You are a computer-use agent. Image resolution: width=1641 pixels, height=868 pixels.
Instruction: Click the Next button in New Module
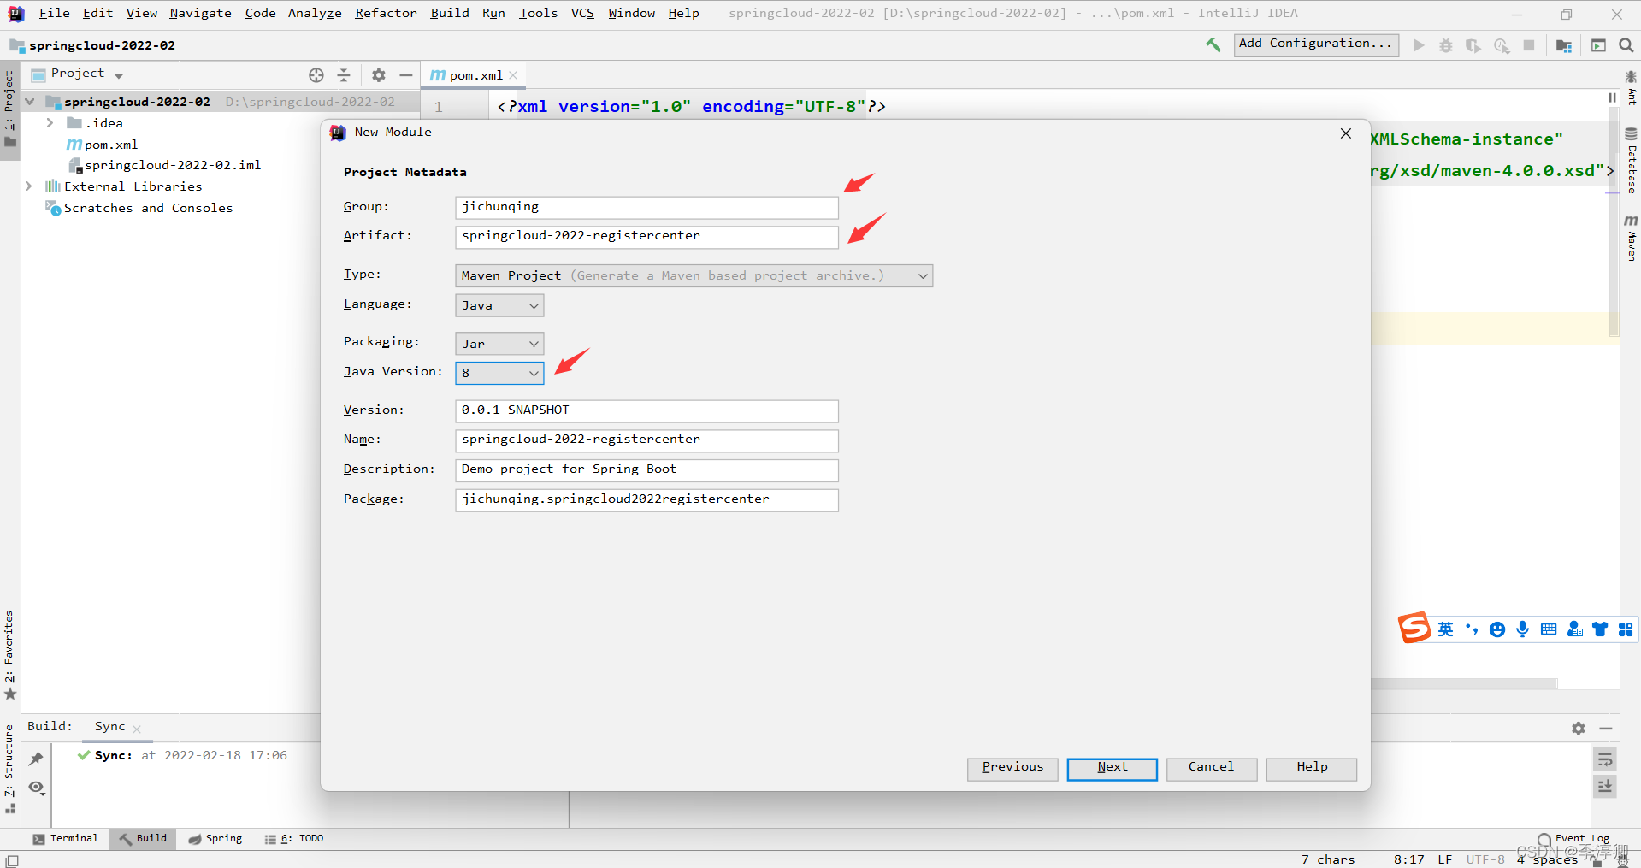pyautogui.click(x=1112, y=768)
